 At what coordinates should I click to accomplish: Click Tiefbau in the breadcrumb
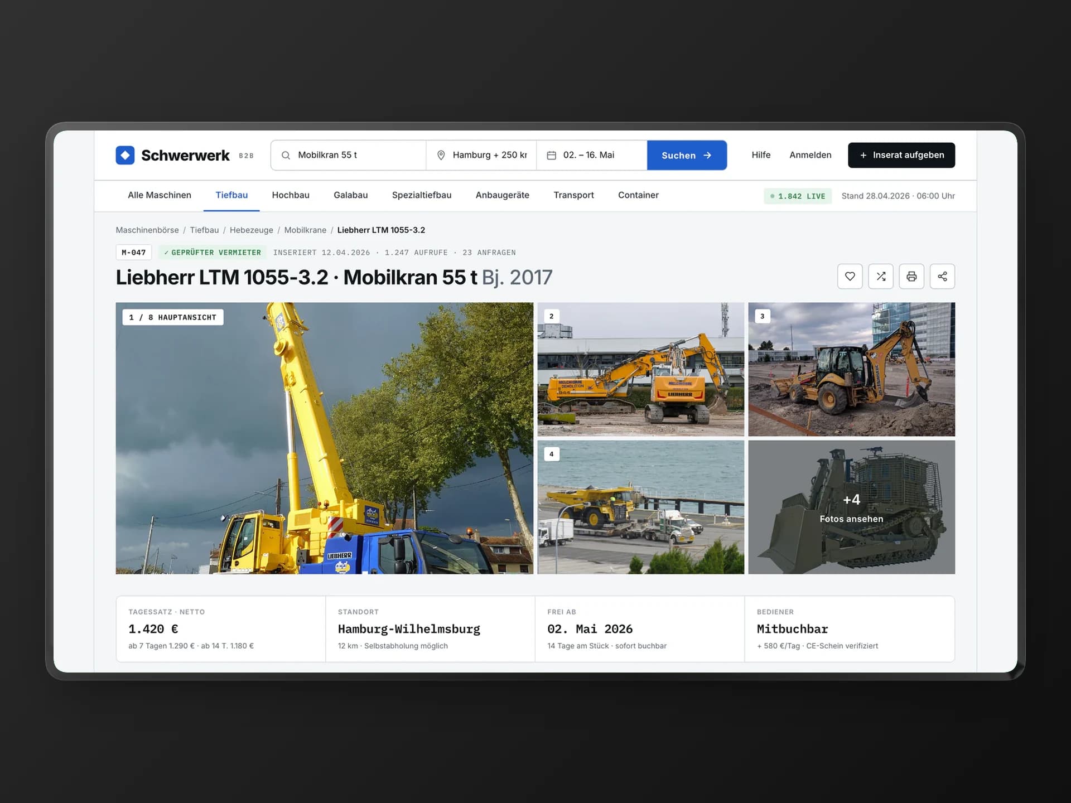pos(204,230)
